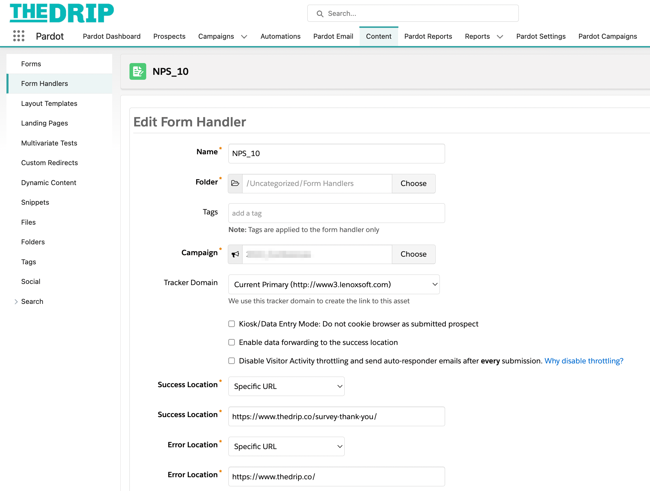650x491 pixels.
Task: Go to Pardot Campaigns tab
Action: [608, 36]
